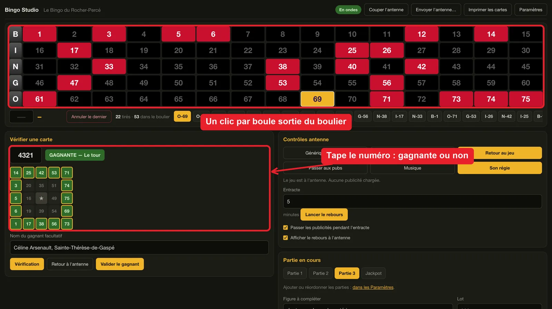Image resolution: width=552 pixels, height=309 pixels.
Task: Click 'Couper l'antenne' button
Action: (386, 10)
